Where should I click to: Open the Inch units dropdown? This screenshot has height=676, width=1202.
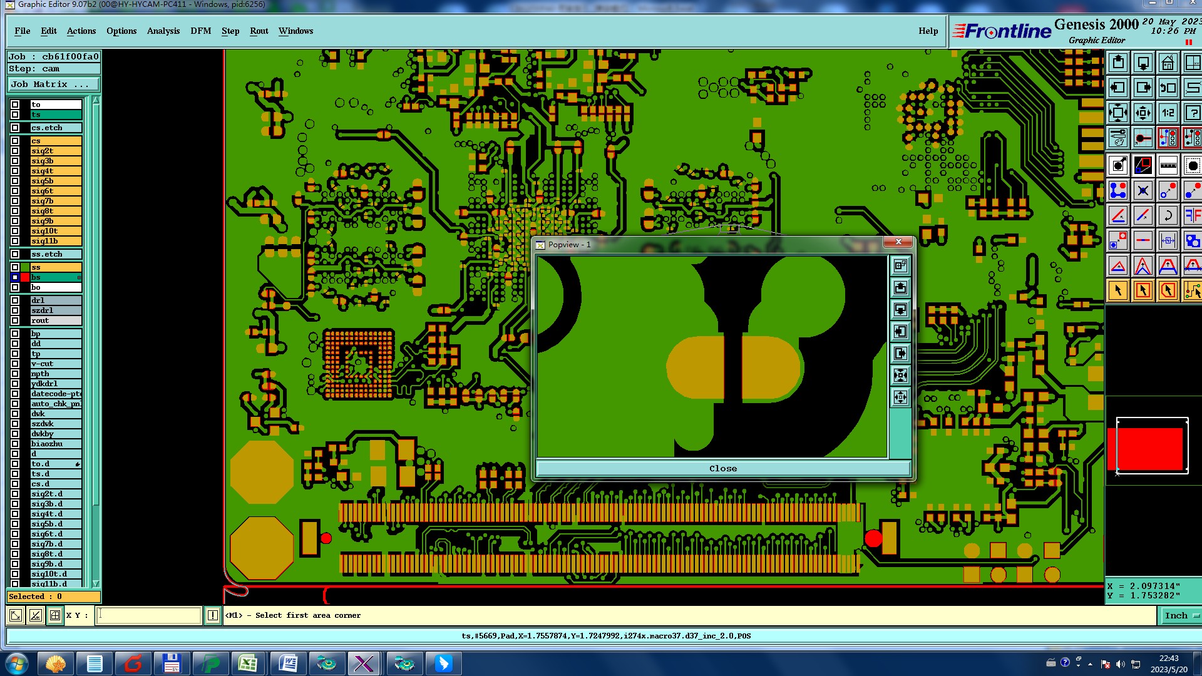coord(1181,616)
